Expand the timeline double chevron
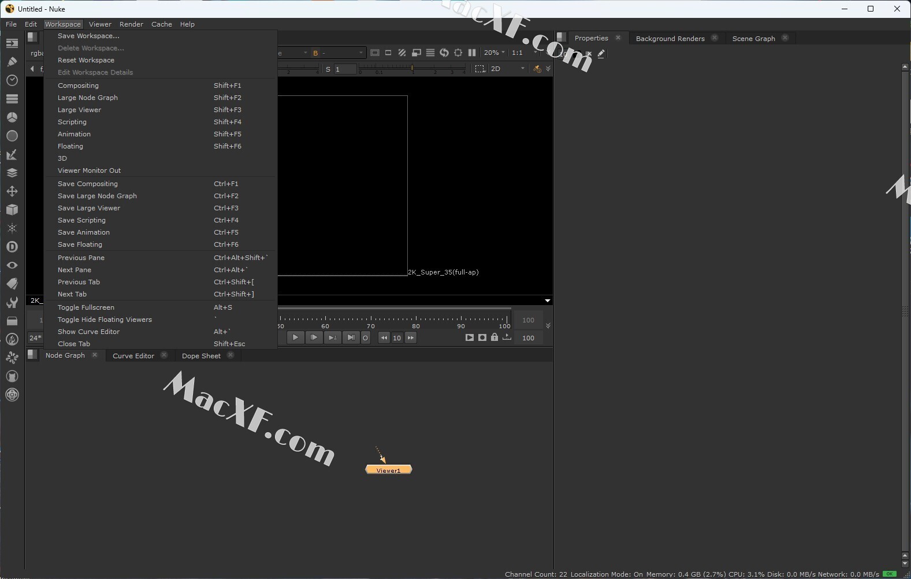The height and width of the screenshot is (579, 911). click(548, 326)
